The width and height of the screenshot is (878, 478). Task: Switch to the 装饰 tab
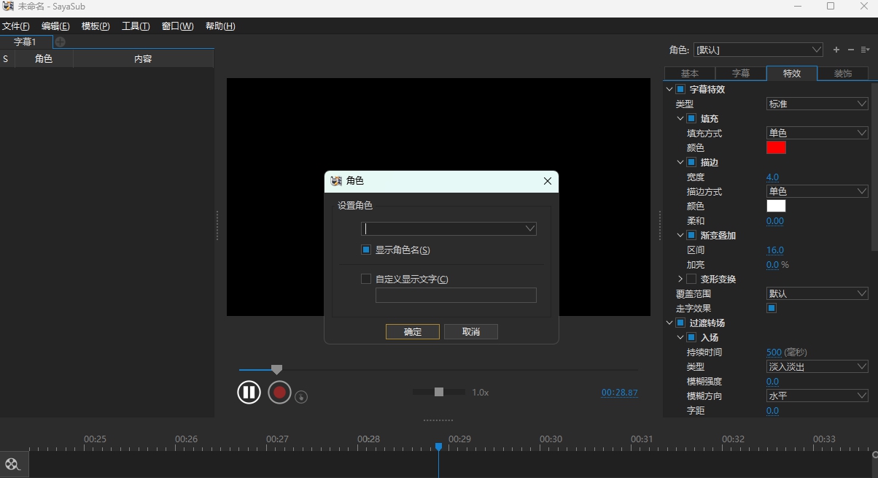pos(844,73)
